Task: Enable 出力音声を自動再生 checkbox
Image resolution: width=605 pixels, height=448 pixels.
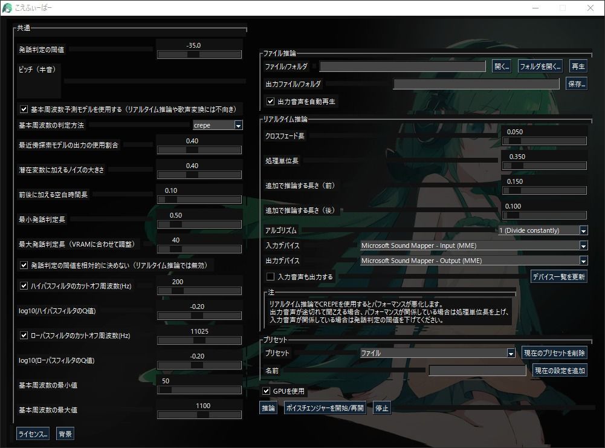Action: pos(270,102)
